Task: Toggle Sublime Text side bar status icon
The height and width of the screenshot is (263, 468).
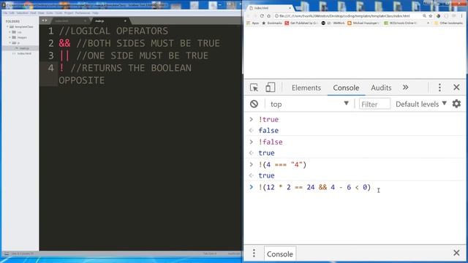Action: pyautogui.click(x=7, y=254)
